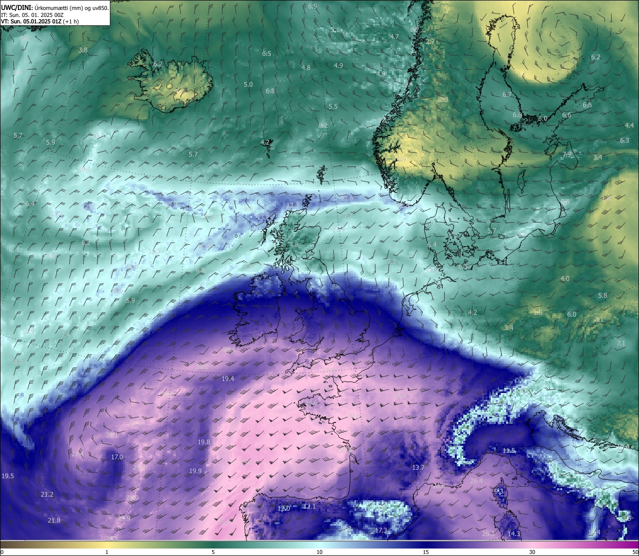Click the "13.7" value over southern France
The height and width of the screenshot is (556, 639).
click(418, 468)
